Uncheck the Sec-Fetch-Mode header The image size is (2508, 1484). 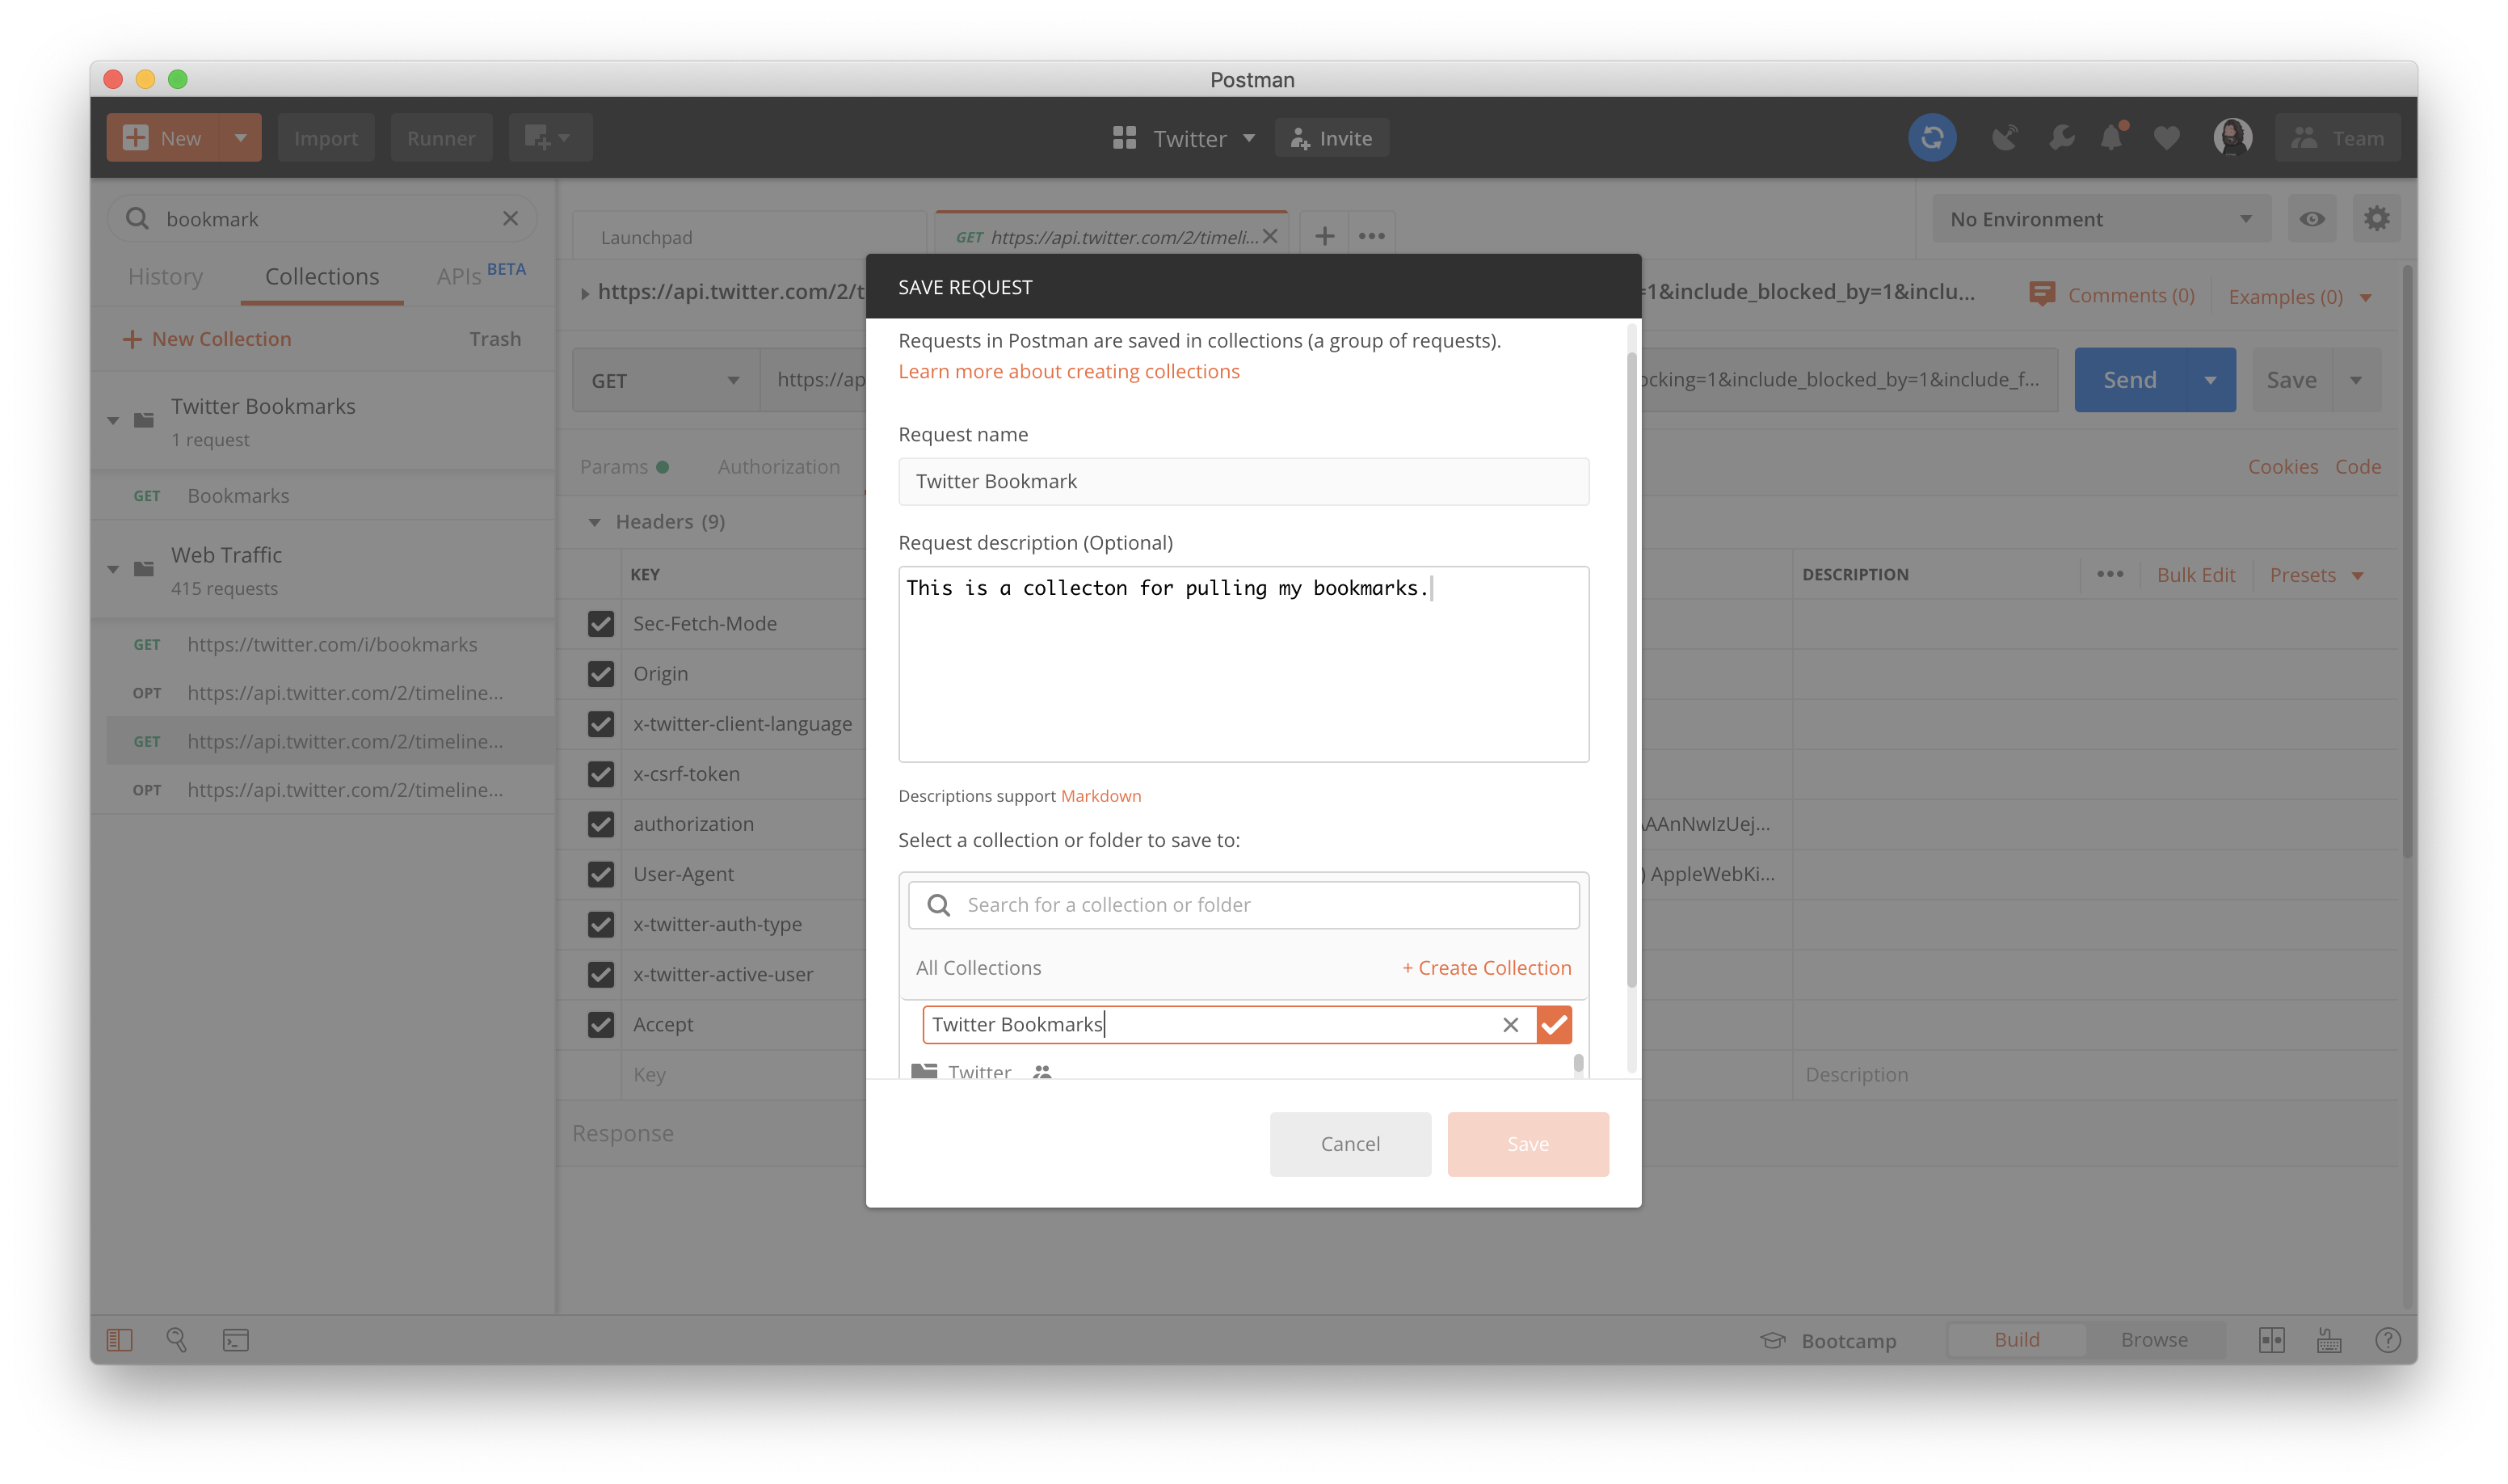coord(601,623)
